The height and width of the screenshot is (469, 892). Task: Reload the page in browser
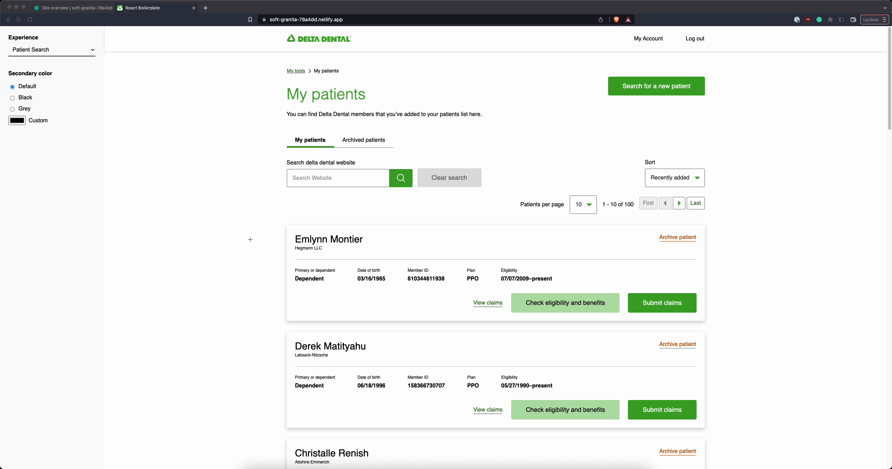30,20
